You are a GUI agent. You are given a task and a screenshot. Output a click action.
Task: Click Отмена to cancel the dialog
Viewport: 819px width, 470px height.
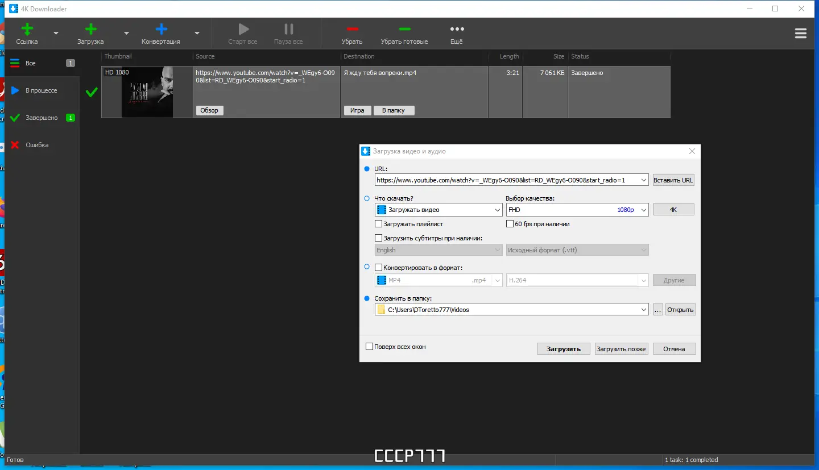coord(674,349)
